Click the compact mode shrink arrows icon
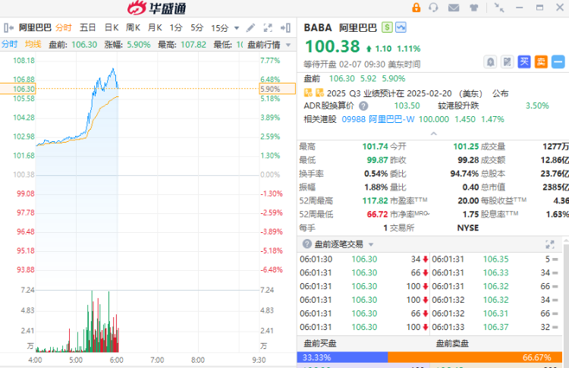 499,8
